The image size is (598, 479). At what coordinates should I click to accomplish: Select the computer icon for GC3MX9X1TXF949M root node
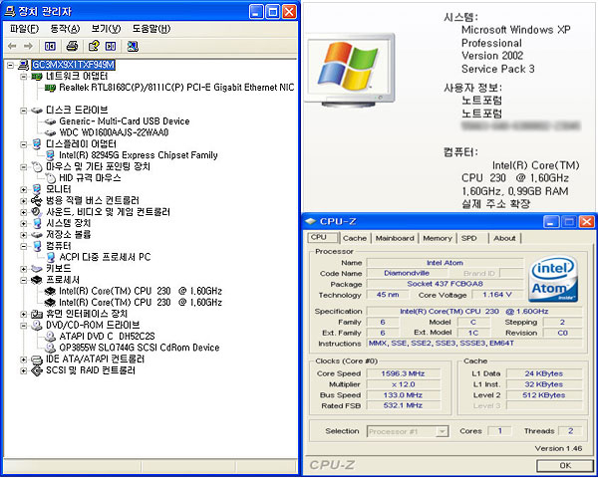click(x=23, y=65)
